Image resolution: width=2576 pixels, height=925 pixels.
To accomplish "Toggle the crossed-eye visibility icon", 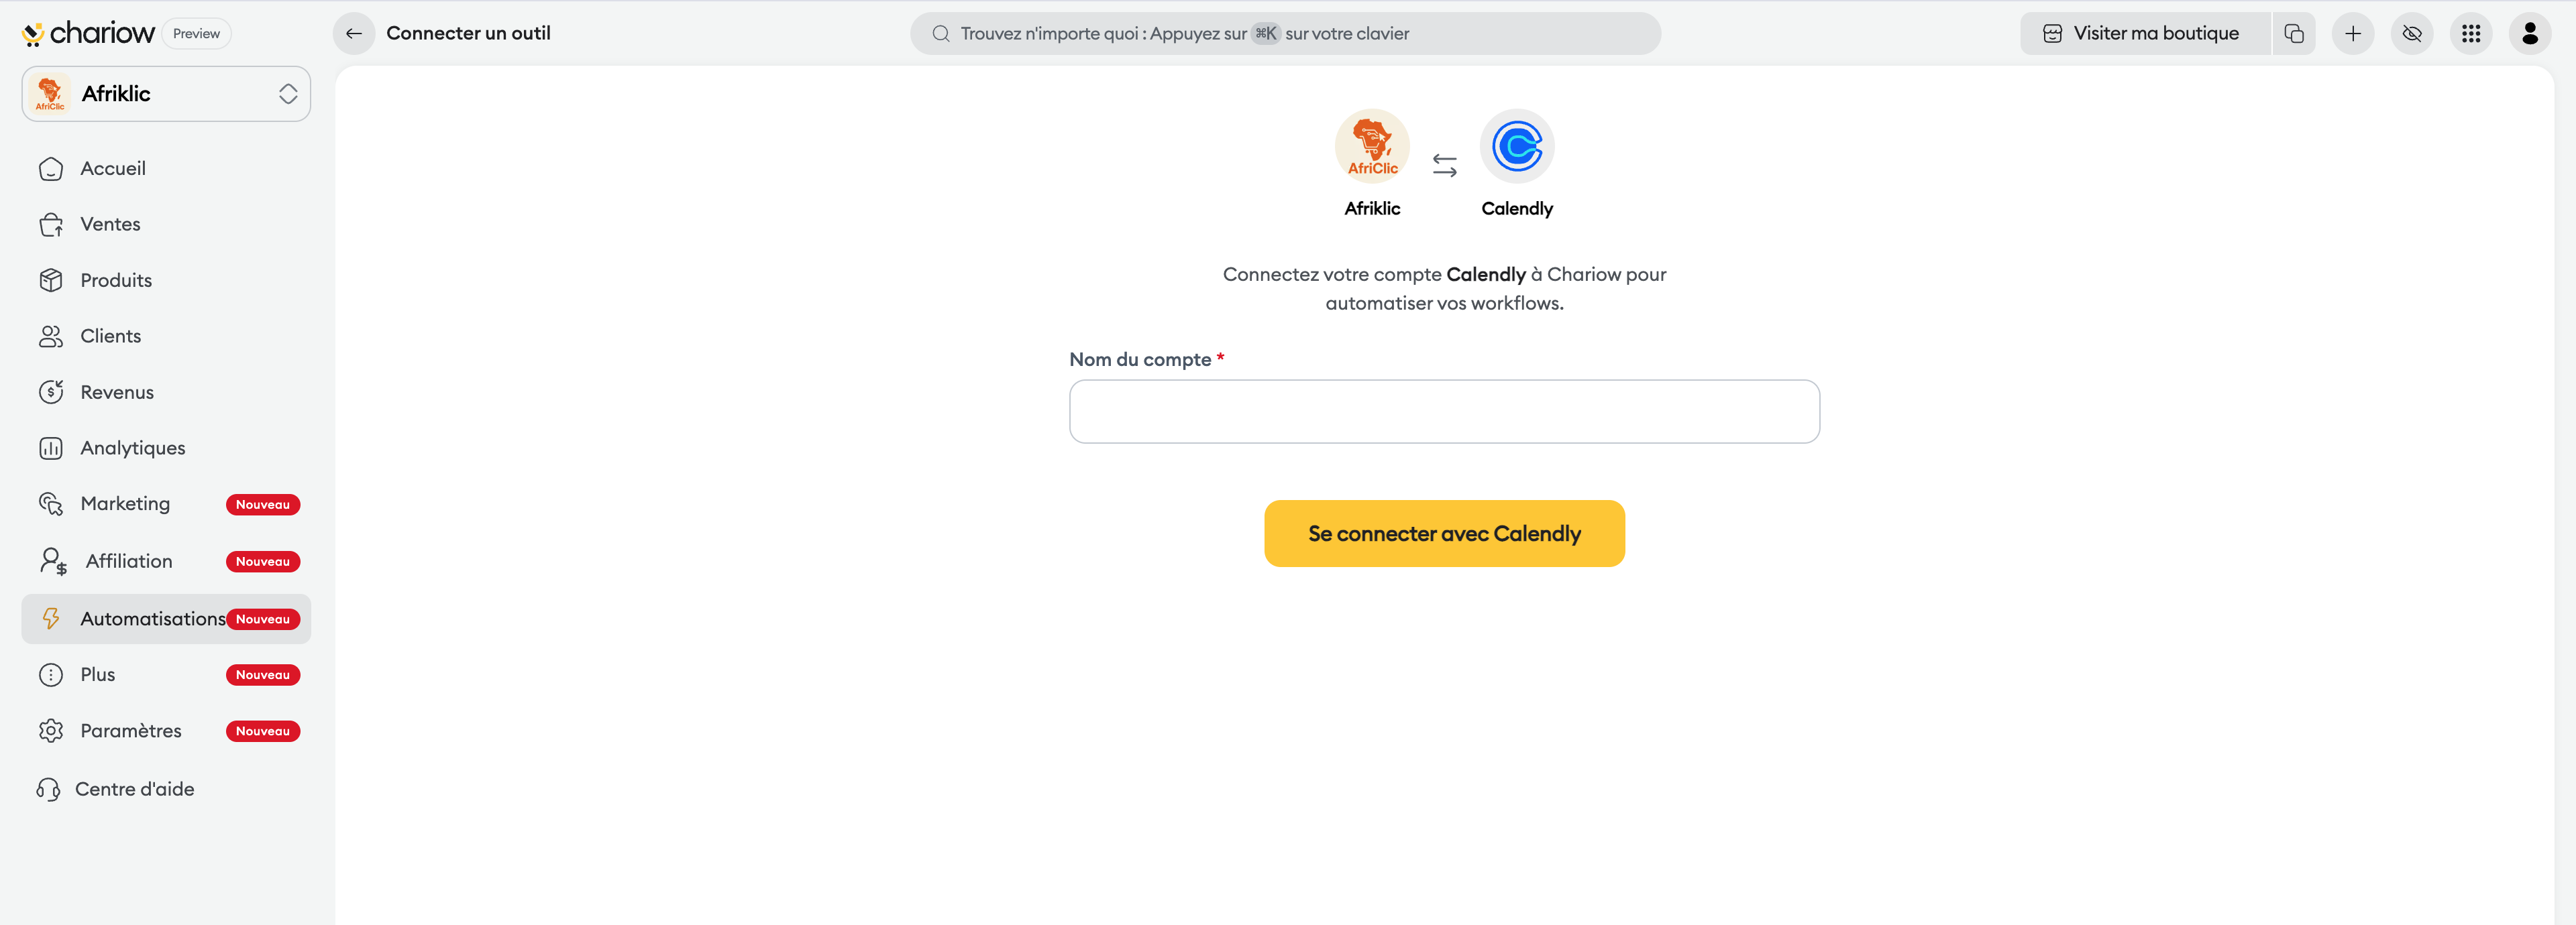I will click(x=2412, y=33).
